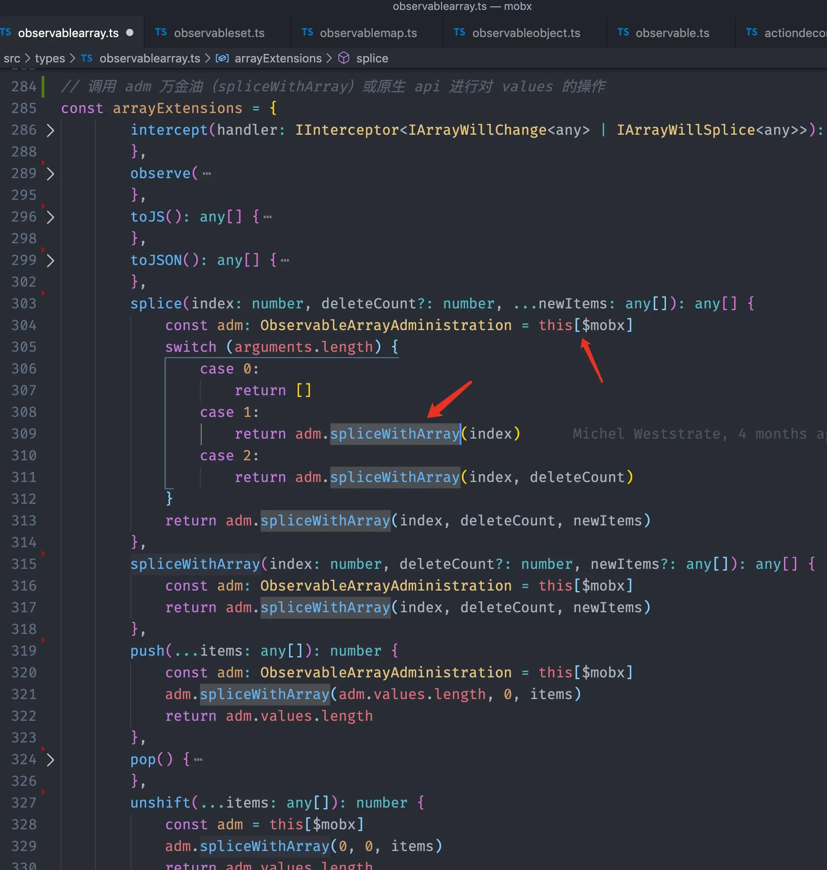
Task: Select the observablearray.ts tab
Action: 68,33
